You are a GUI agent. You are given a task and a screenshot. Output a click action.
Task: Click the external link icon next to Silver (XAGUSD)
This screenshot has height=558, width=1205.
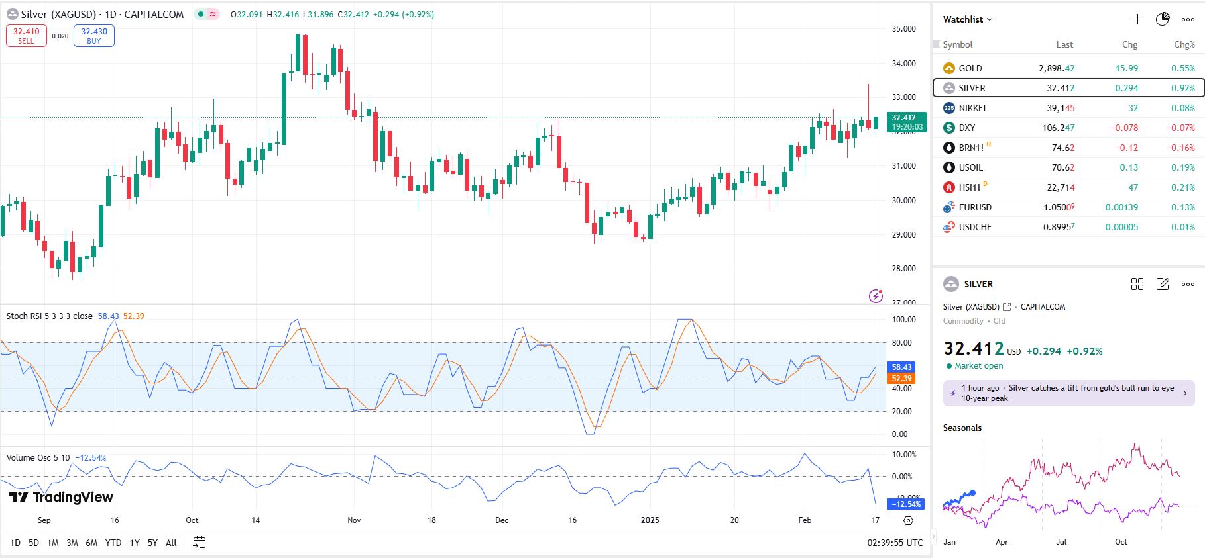(x=1007, y=307)
